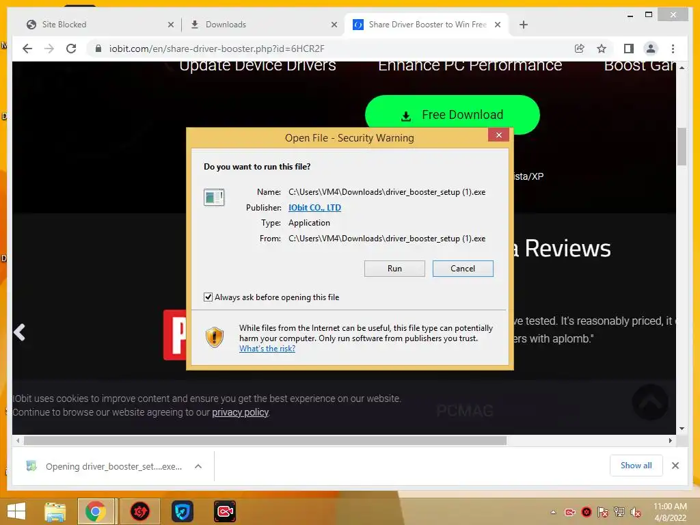This screenshot has height=525, width=700.
Task: Close the downloads bar
Action: coord(675,466)
